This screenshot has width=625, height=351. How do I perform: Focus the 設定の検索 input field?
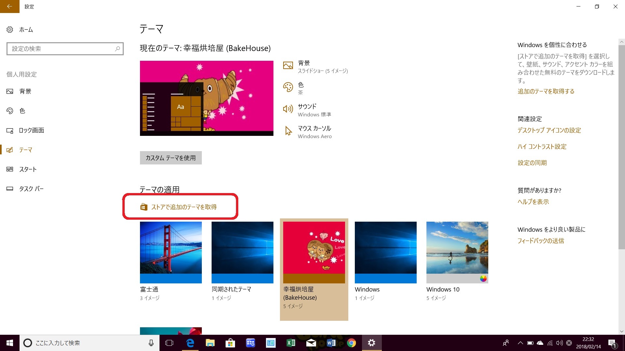tap(65, 49)
